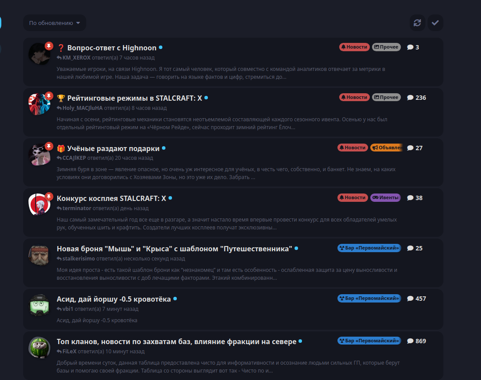Click reply count icon showing 25

(410, 248)
